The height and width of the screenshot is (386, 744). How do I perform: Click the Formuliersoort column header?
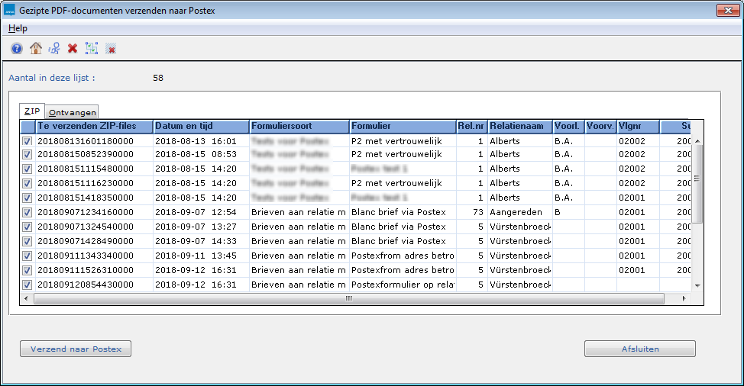tap(298, 126)
